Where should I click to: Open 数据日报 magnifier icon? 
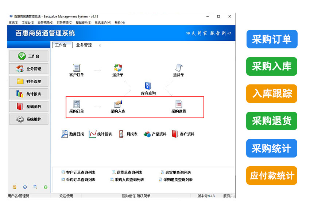coord(64,134)
